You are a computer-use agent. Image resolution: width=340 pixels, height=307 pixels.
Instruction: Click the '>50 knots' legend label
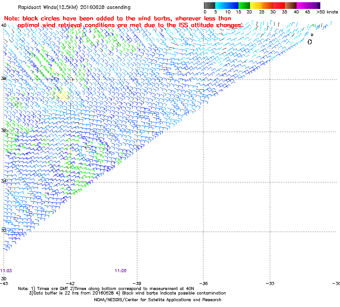point(327,12)
